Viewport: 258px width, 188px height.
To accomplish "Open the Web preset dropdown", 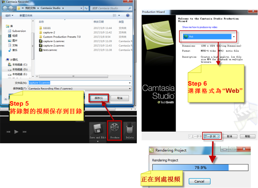I will tap(234, 37).
